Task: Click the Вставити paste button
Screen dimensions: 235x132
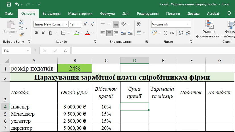Action: click(10, 28)
